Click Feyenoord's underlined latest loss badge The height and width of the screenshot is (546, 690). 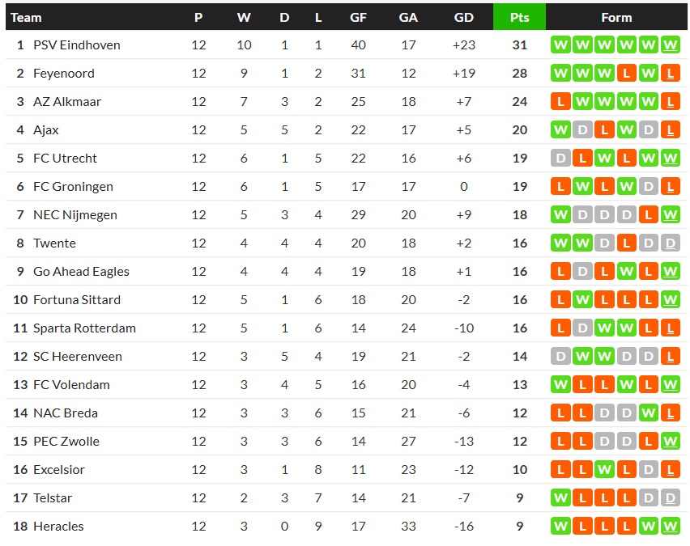[x=670, y=74]
